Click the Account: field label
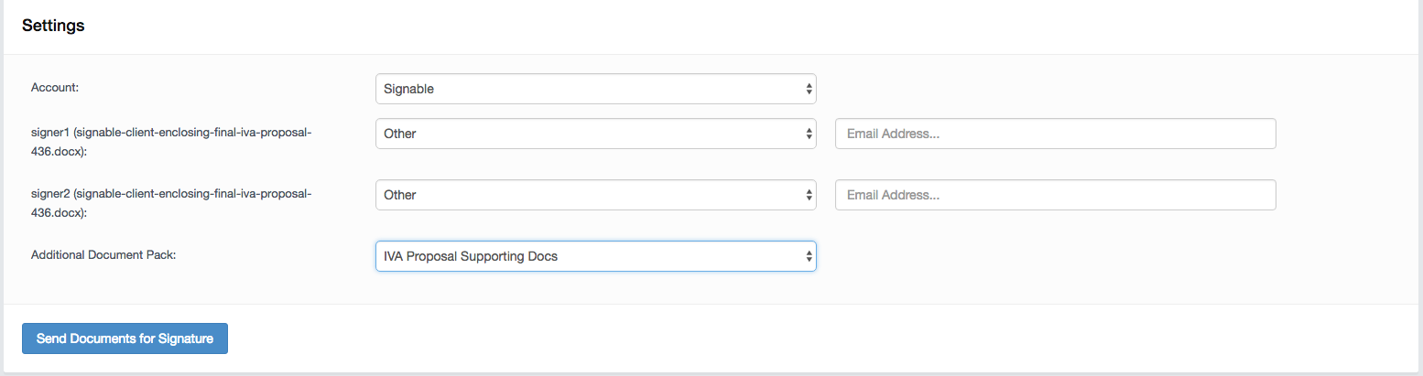 pos(54,88)
